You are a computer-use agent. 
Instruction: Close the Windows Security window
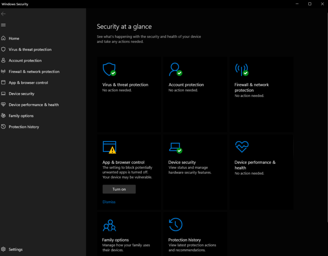322,4
